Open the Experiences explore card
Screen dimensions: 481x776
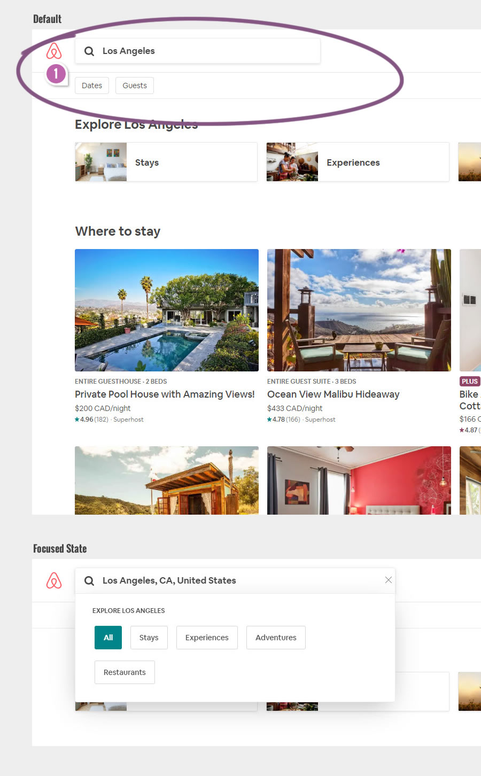point(357,162)
